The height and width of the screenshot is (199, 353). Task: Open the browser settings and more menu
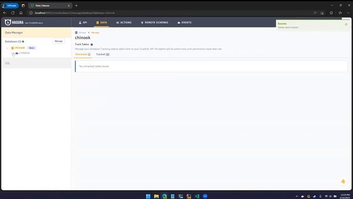[x=348, y=13]
